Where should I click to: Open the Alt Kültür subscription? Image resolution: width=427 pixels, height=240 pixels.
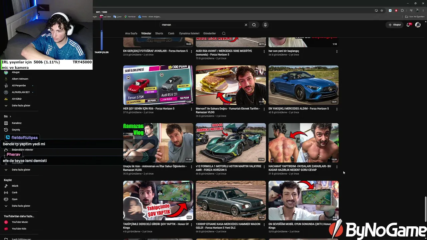[x=17, y=99]
